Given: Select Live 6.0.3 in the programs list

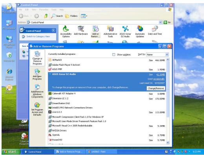Looking at the screenshot, I should pyautogui.click(x=107, y=112).
